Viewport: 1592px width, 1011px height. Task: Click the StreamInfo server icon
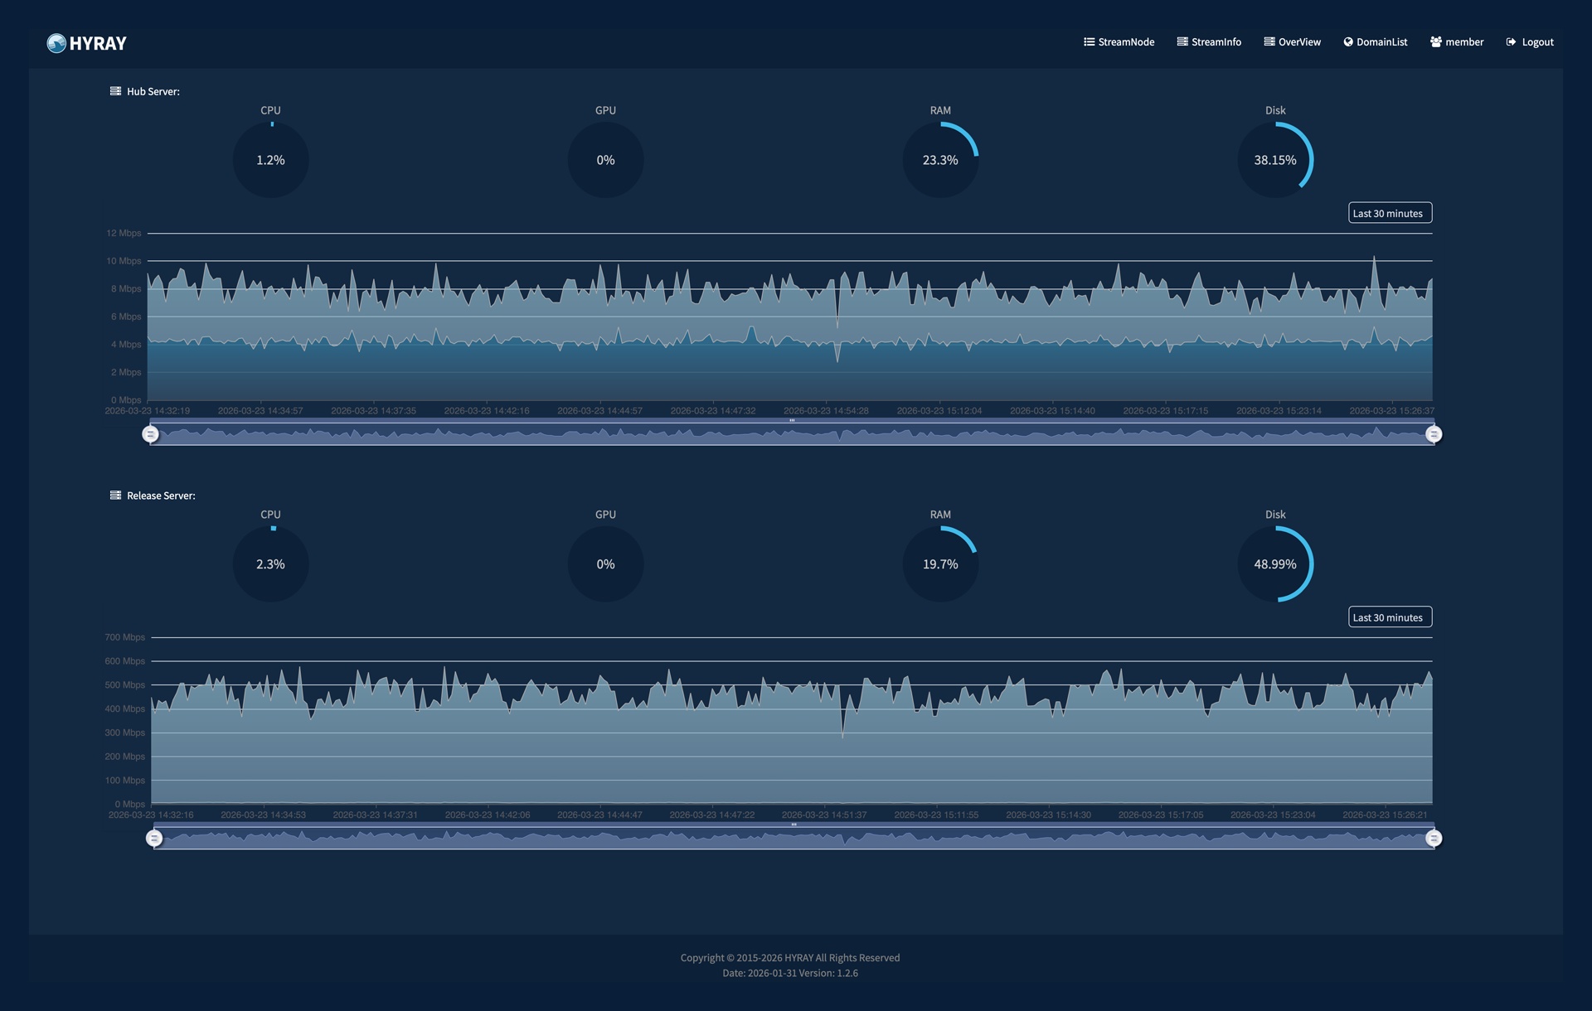coord(1182,41)
